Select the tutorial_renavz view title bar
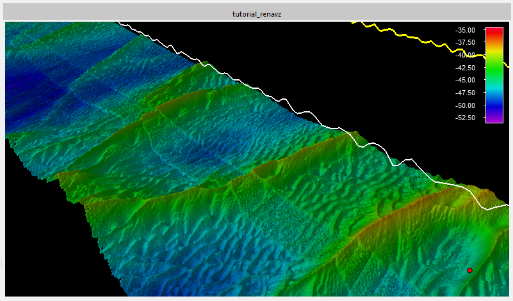Image resolution: width=513 pixels, height=301 pixels. click(256, 13)
